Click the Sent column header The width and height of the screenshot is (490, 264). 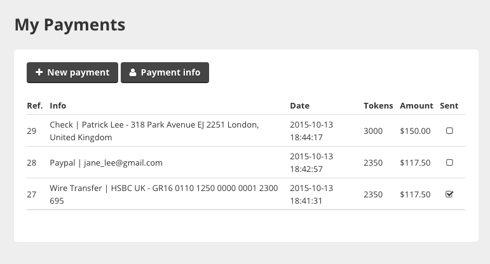tap(449, 106)
